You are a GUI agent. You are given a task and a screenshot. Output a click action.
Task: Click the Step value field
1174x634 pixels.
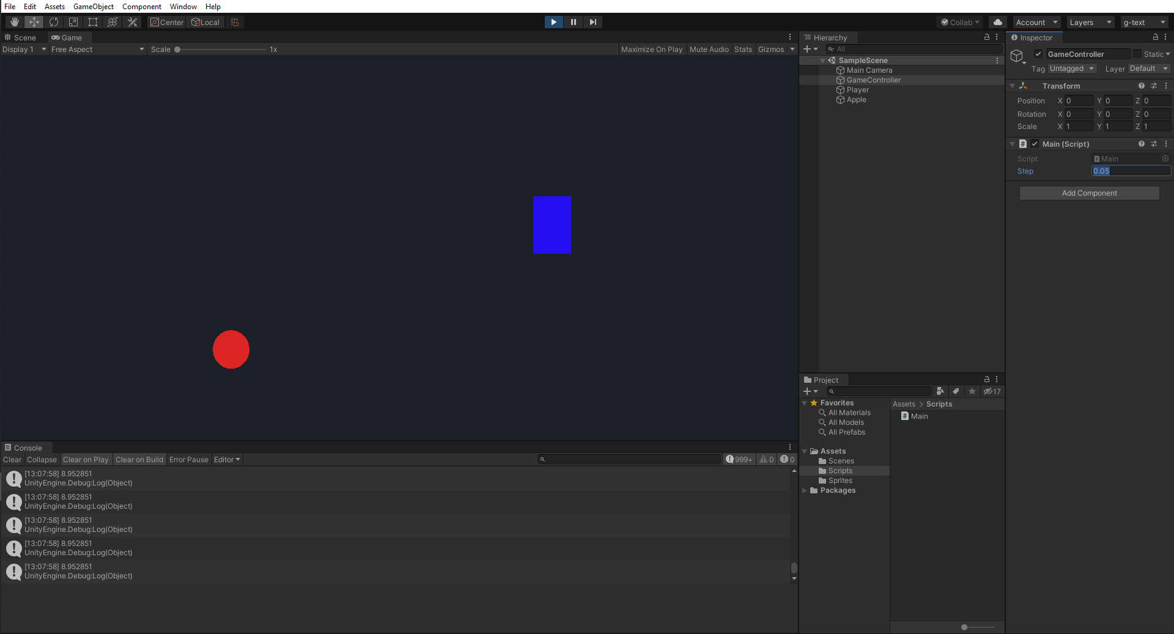coord(1131,171)
